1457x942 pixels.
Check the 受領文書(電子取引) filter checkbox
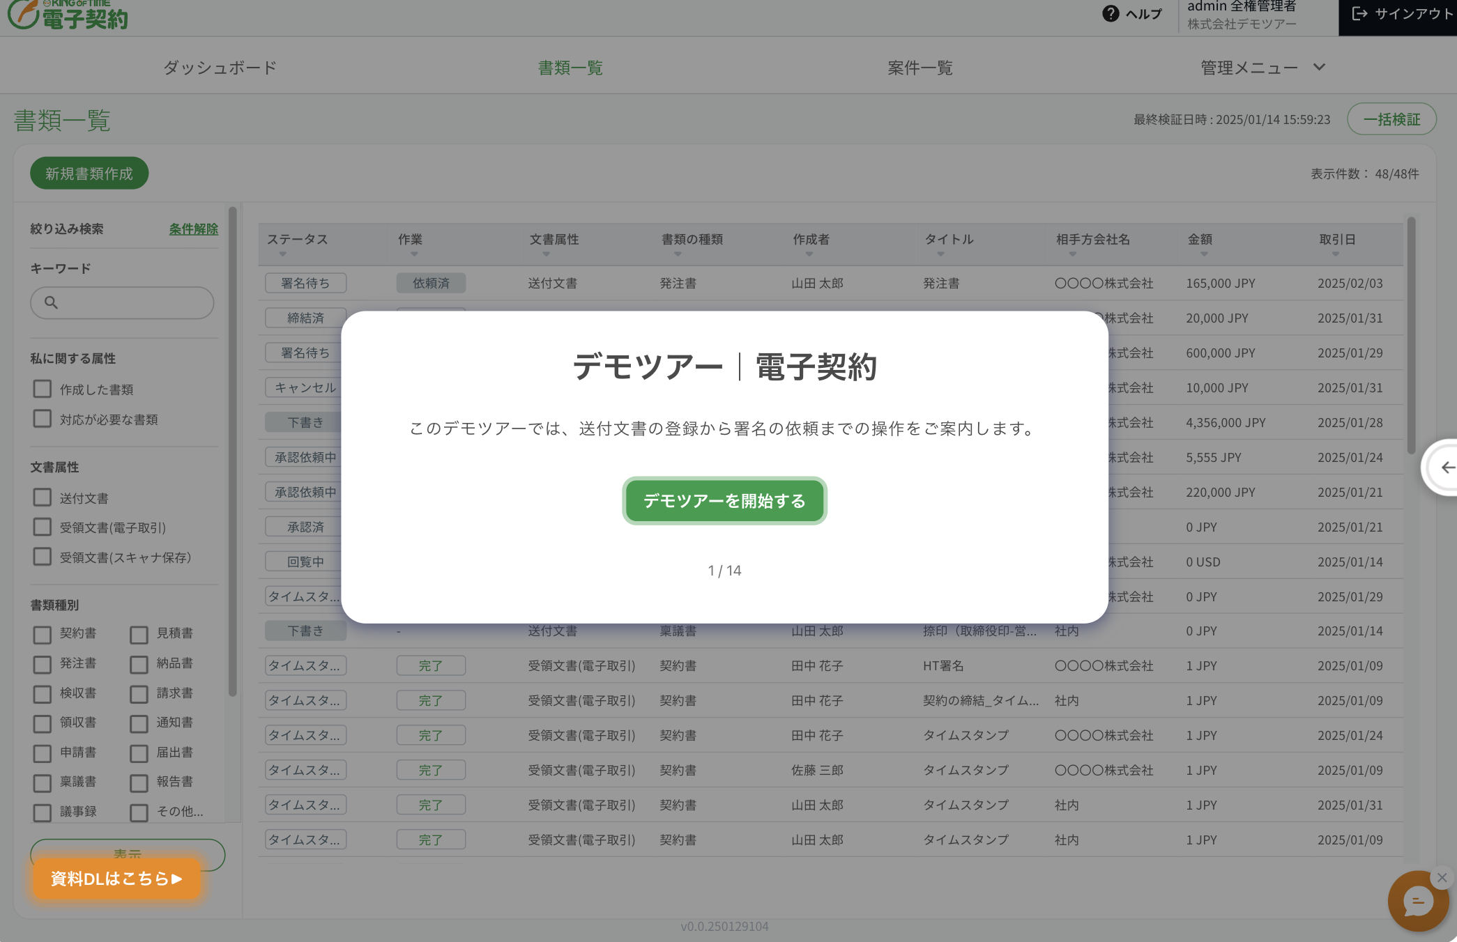(x=43, y=527)
